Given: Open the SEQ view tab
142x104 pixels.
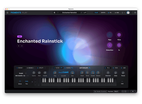Looking at the screenshot, I should point(118,13).
